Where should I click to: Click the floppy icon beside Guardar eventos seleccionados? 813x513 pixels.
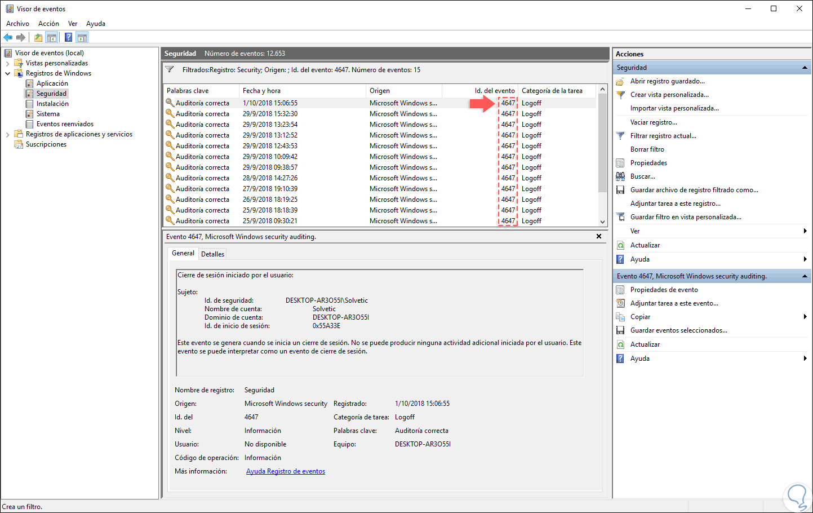point(620,330)
